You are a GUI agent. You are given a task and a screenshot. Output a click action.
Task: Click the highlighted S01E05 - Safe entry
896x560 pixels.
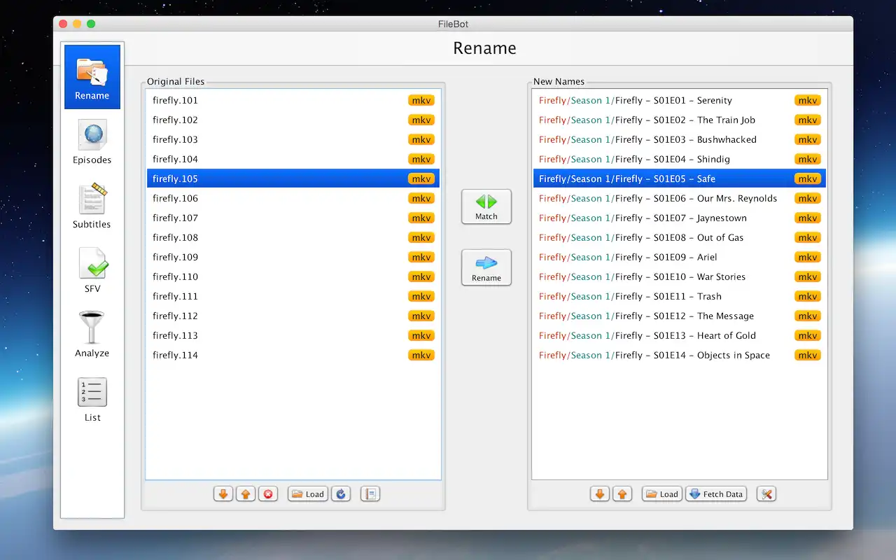[x=680, y=178]
